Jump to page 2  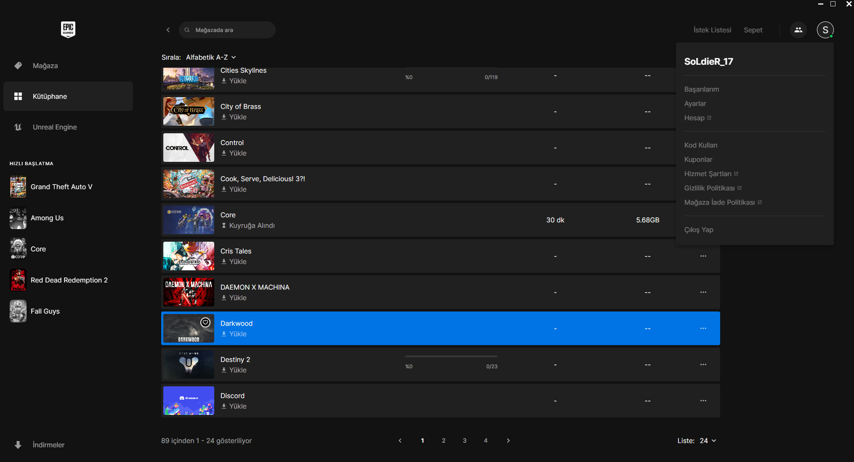(444, 441)
